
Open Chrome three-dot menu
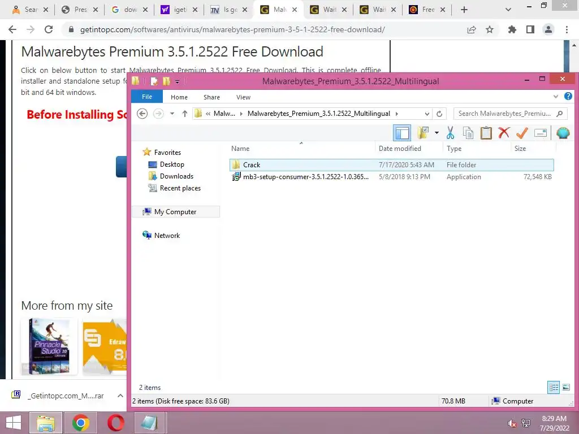click(567, 29)
